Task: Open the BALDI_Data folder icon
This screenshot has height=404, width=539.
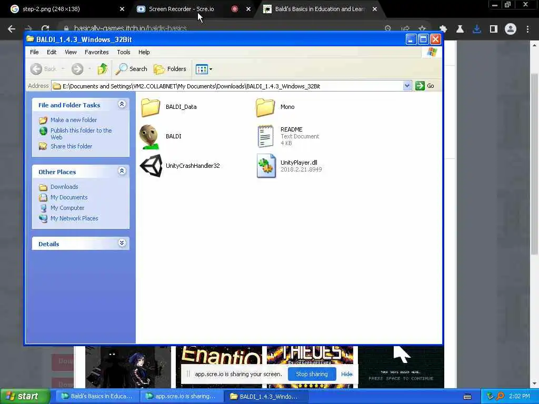Action: [151, 107]
